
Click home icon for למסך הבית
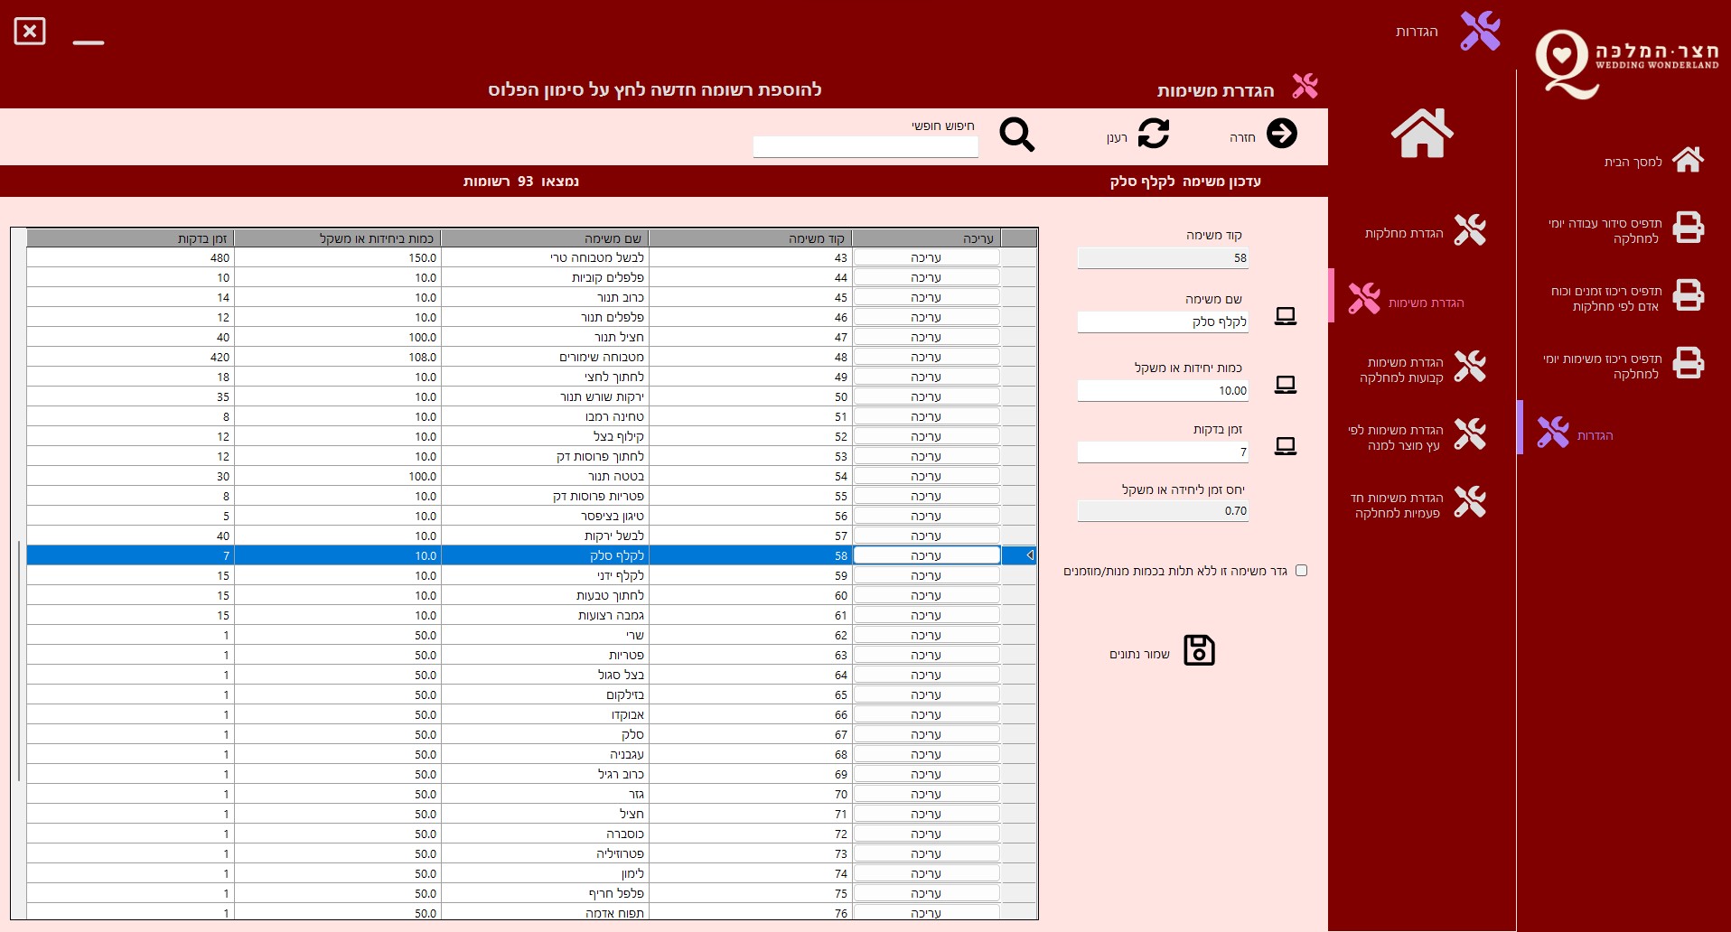point(1688,160)
